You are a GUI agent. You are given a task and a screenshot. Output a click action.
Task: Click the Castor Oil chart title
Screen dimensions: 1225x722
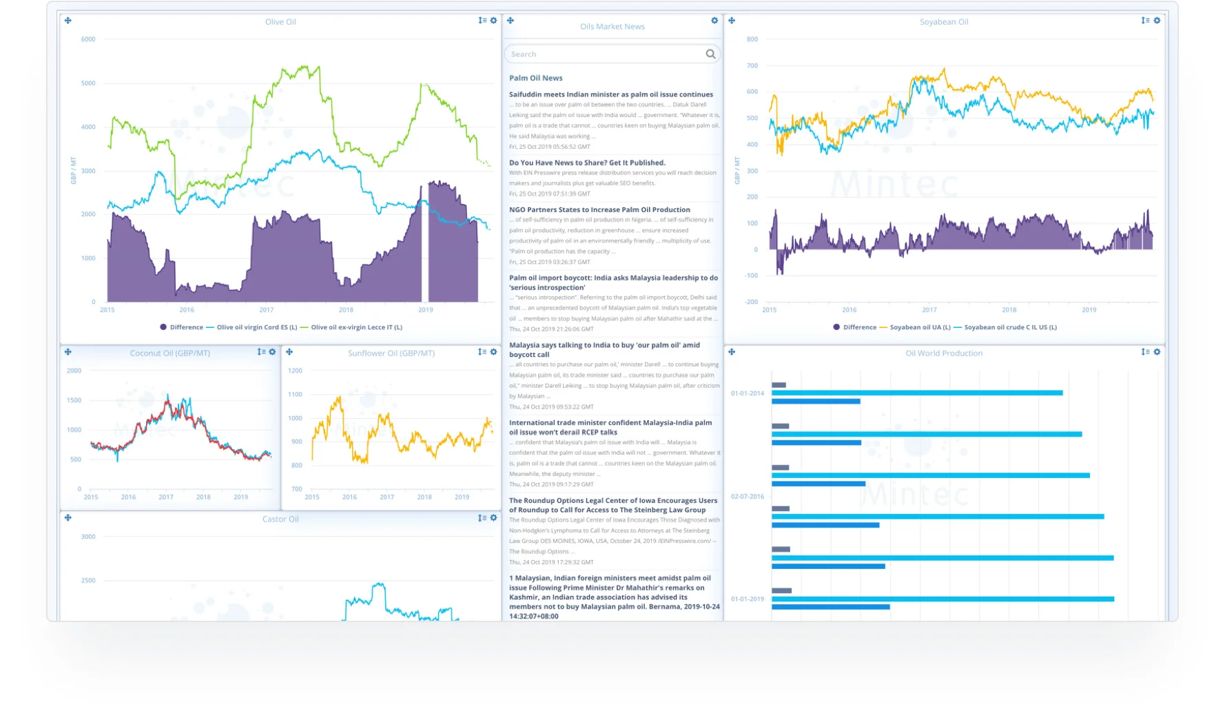point(280,519)
